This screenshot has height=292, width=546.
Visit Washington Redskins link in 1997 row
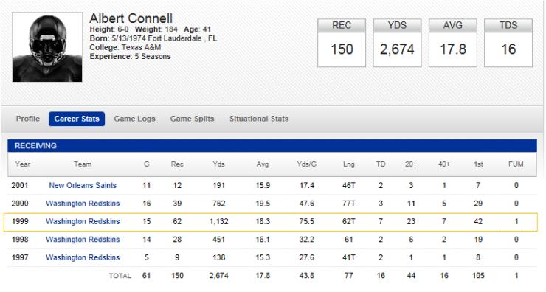pos(83,257)
